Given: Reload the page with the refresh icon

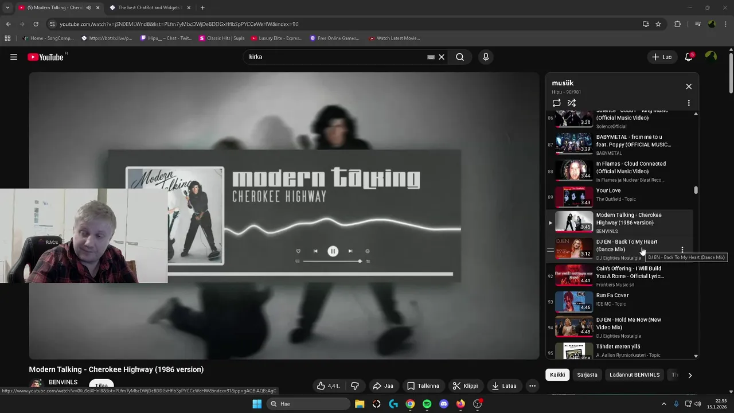Looking at the screenshot, I should (36, 24).
